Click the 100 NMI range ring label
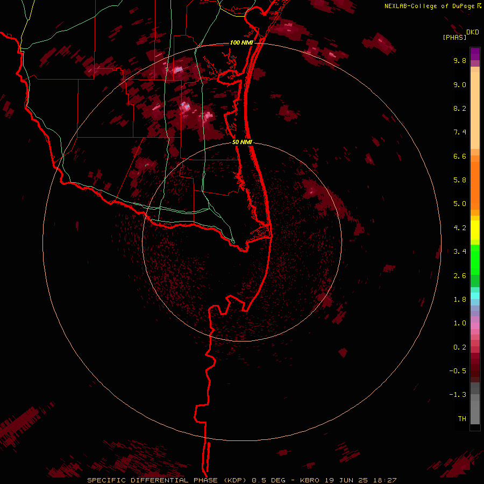This screenshot has height=484, width=484. click(x=241, y=42)
